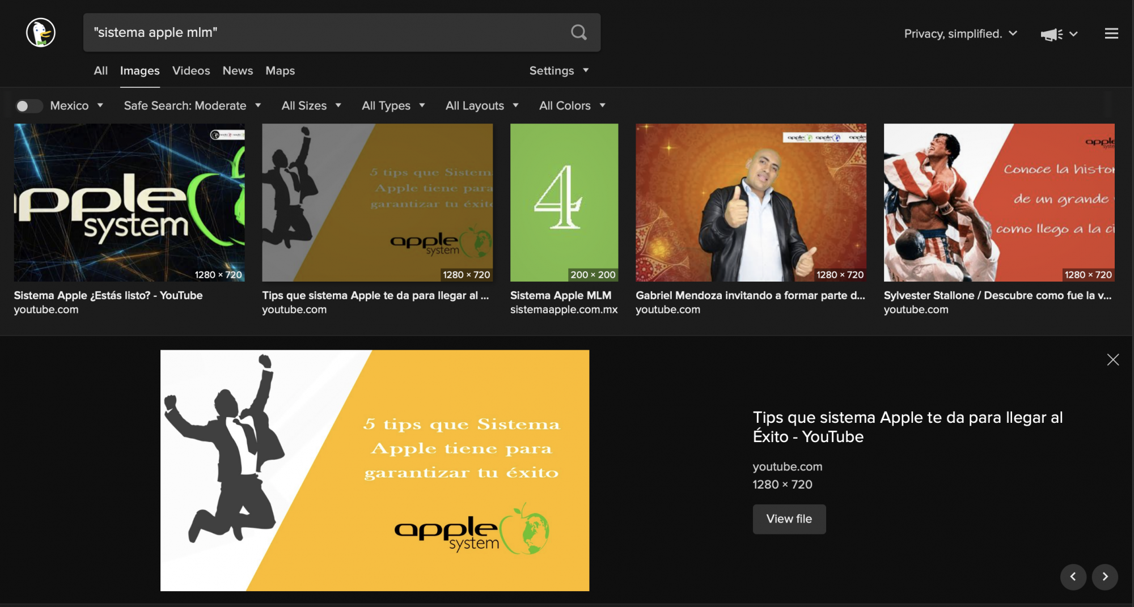Go to the previous image

point(1073,577)
